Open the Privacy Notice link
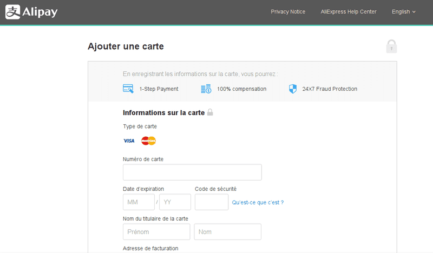Image resolution: width=433 pixels, height=253 pixels. (288, 12)
